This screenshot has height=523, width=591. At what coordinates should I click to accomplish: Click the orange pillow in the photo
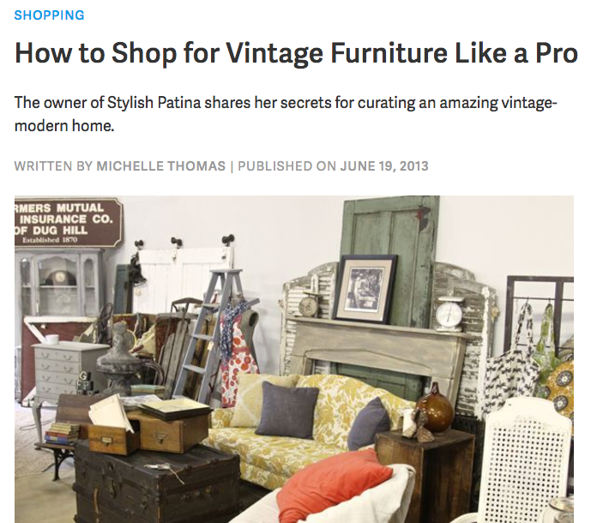pos(332,484)
